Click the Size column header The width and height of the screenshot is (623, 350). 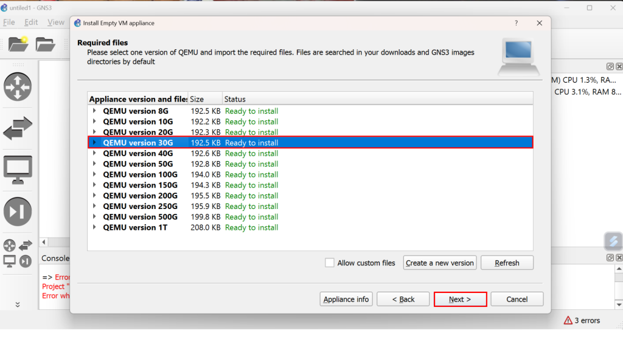(204, 99)
